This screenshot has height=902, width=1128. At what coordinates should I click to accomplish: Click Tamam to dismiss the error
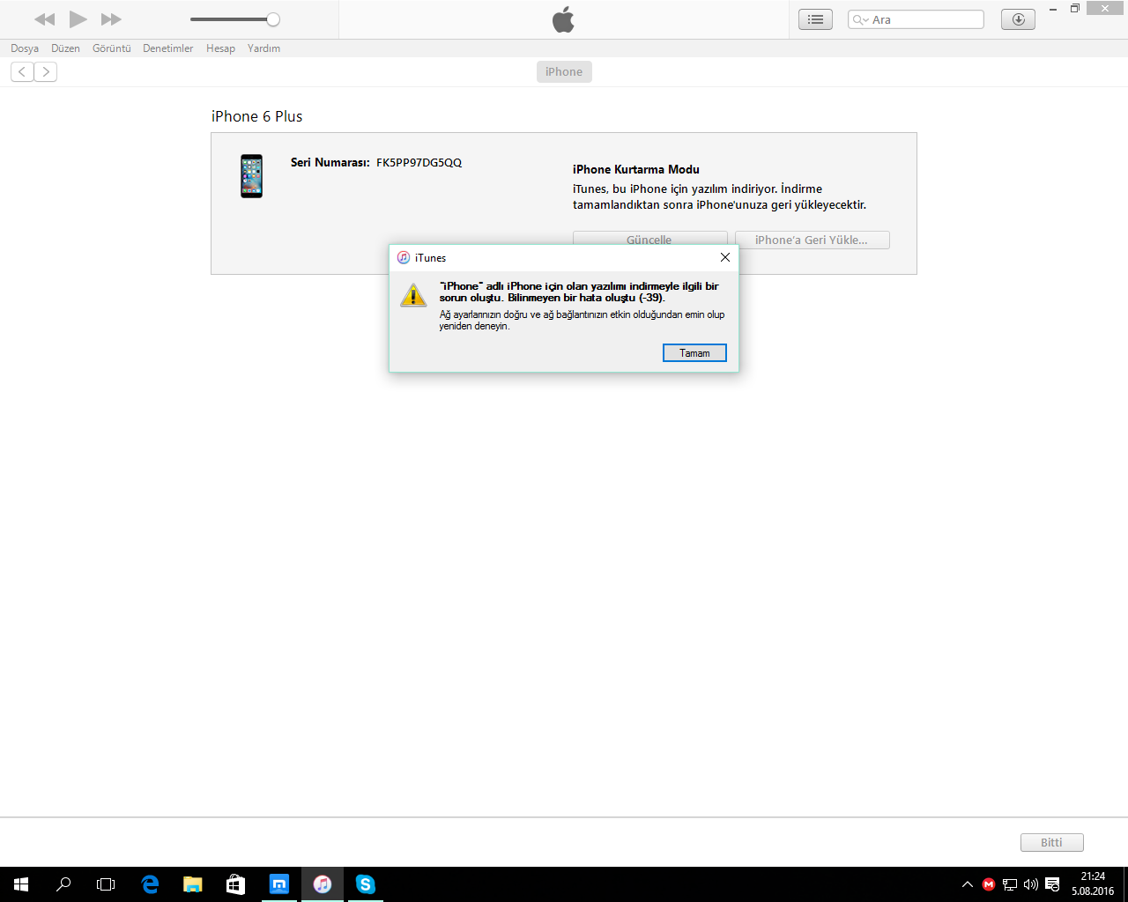coord(694,353)
